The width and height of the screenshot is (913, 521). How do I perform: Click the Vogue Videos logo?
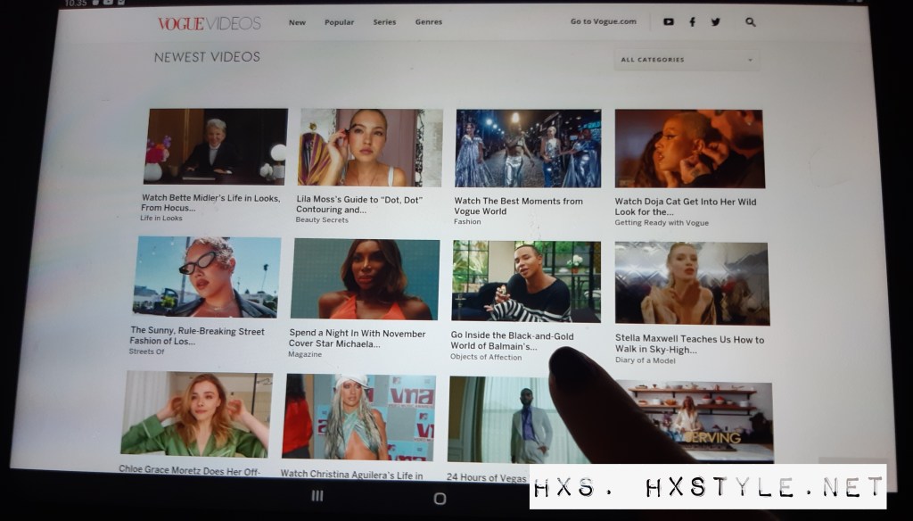209,23
